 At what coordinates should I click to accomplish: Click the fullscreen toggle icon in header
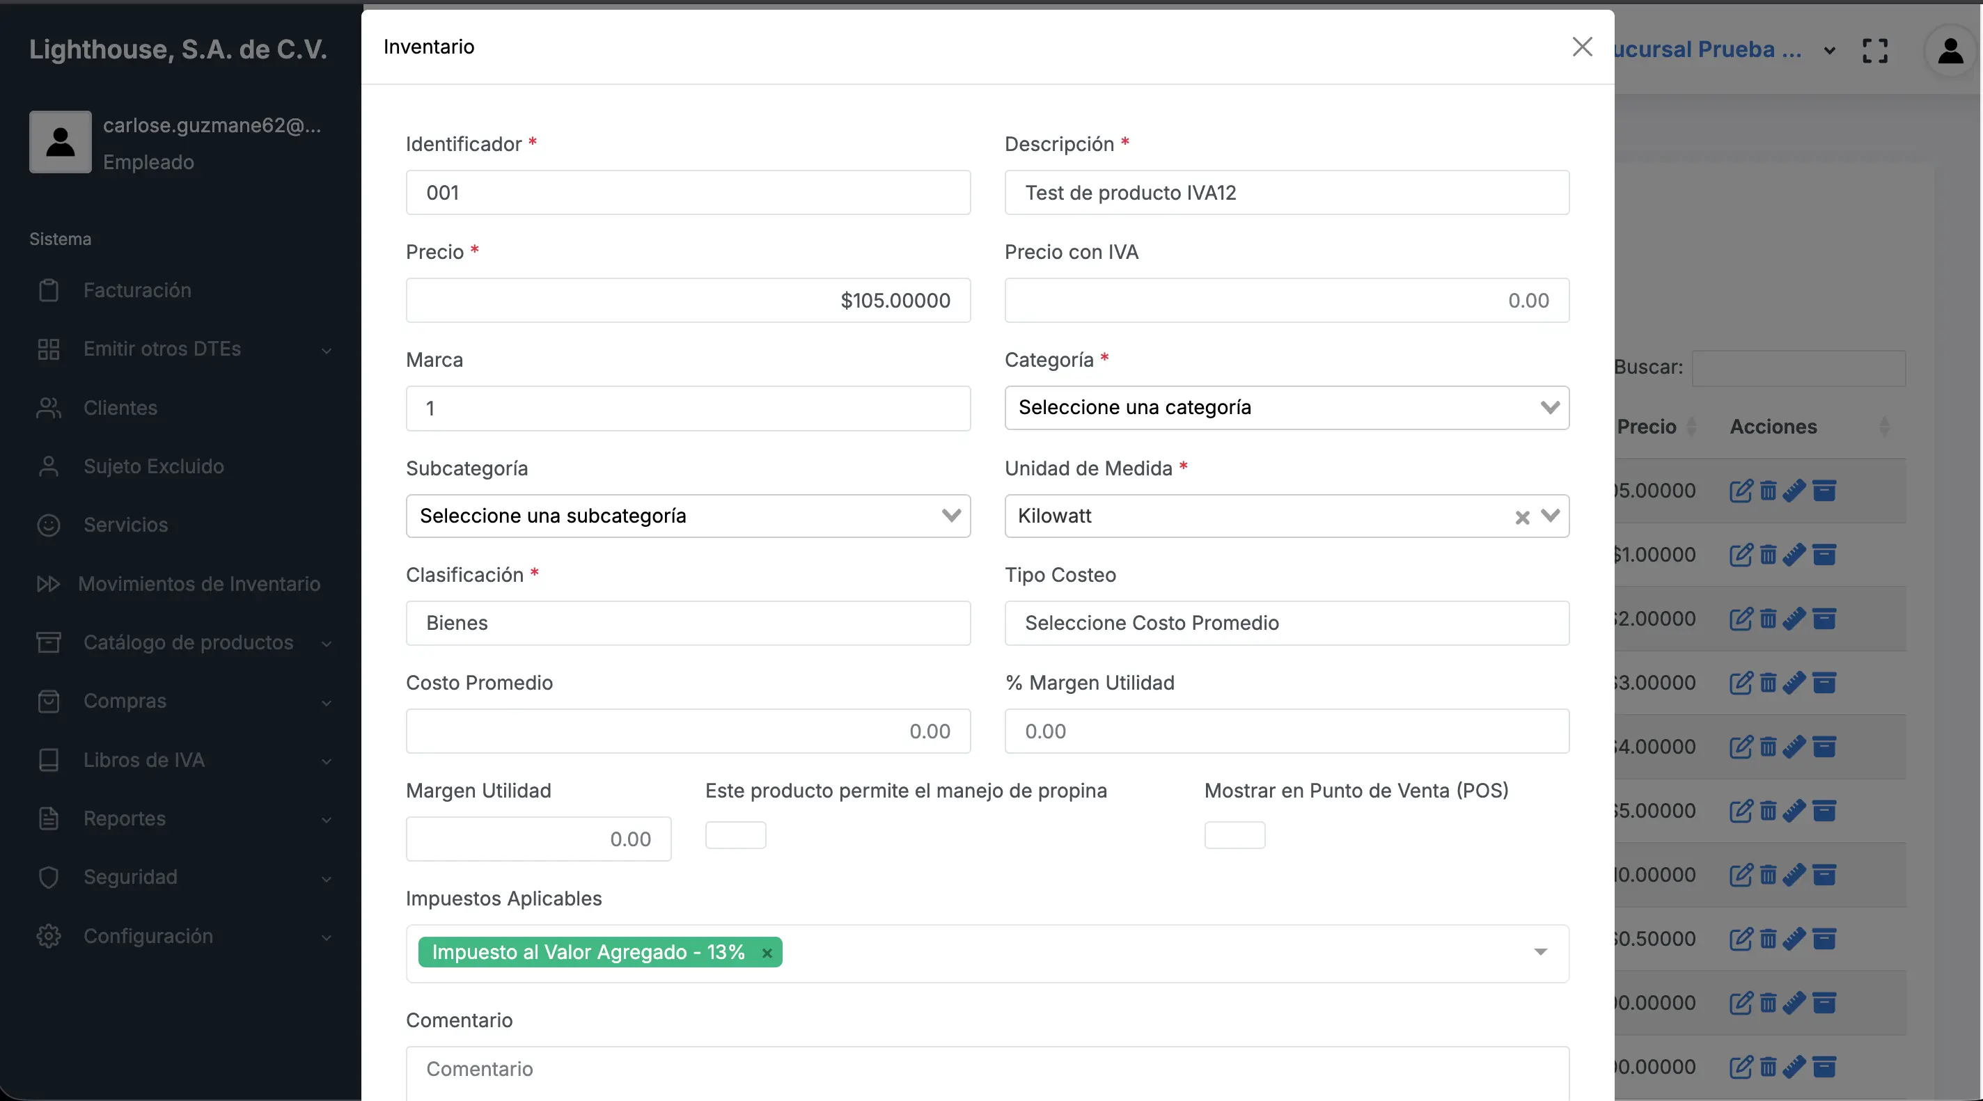(x=1875, y=51)
